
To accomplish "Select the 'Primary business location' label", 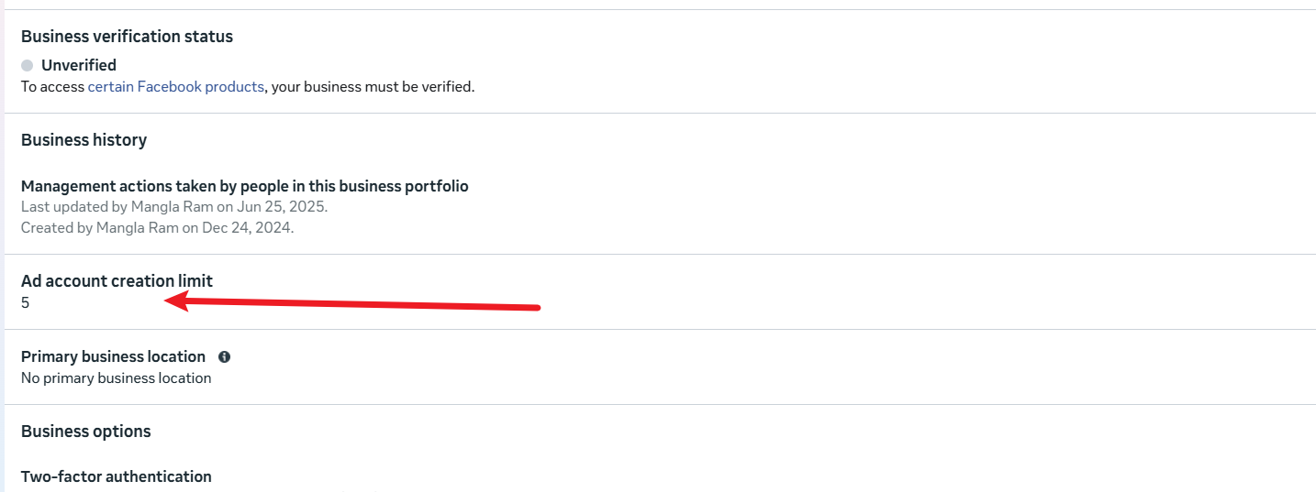I will pyautogui.click(x=113, y=356).
